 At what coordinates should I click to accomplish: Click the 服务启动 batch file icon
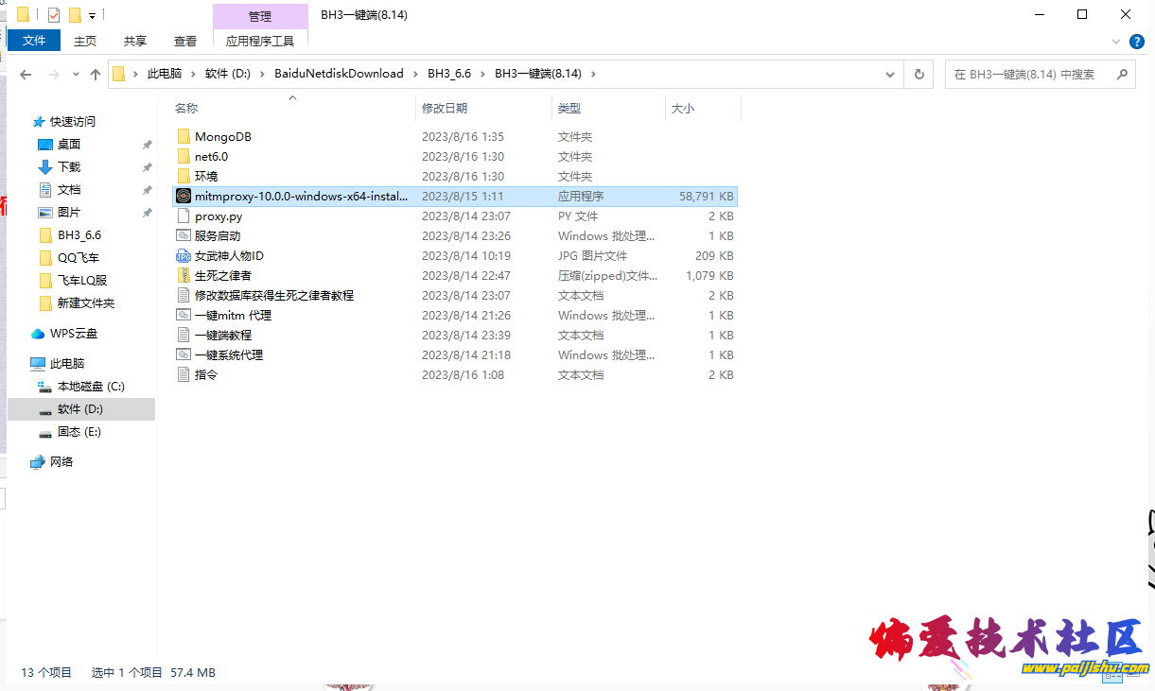click(x=184, y=236)
